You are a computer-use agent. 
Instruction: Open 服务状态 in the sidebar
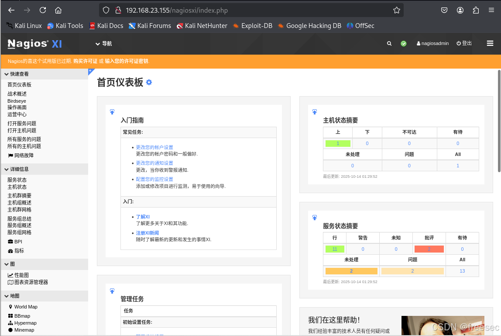17,180
